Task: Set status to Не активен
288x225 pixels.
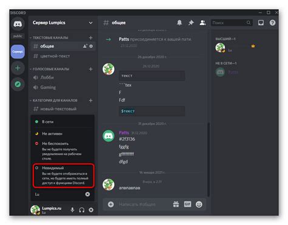Action: point(63,133)
